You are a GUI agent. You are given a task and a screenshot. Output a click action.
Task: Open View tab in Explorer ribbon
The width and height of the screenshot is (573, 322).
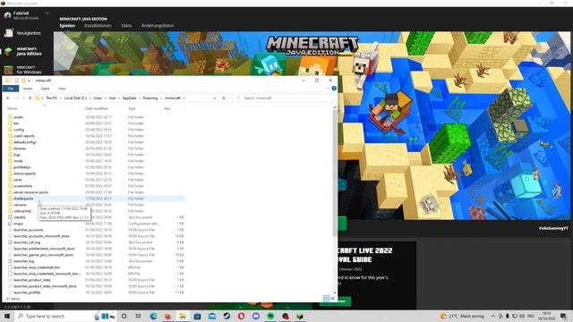62,89
